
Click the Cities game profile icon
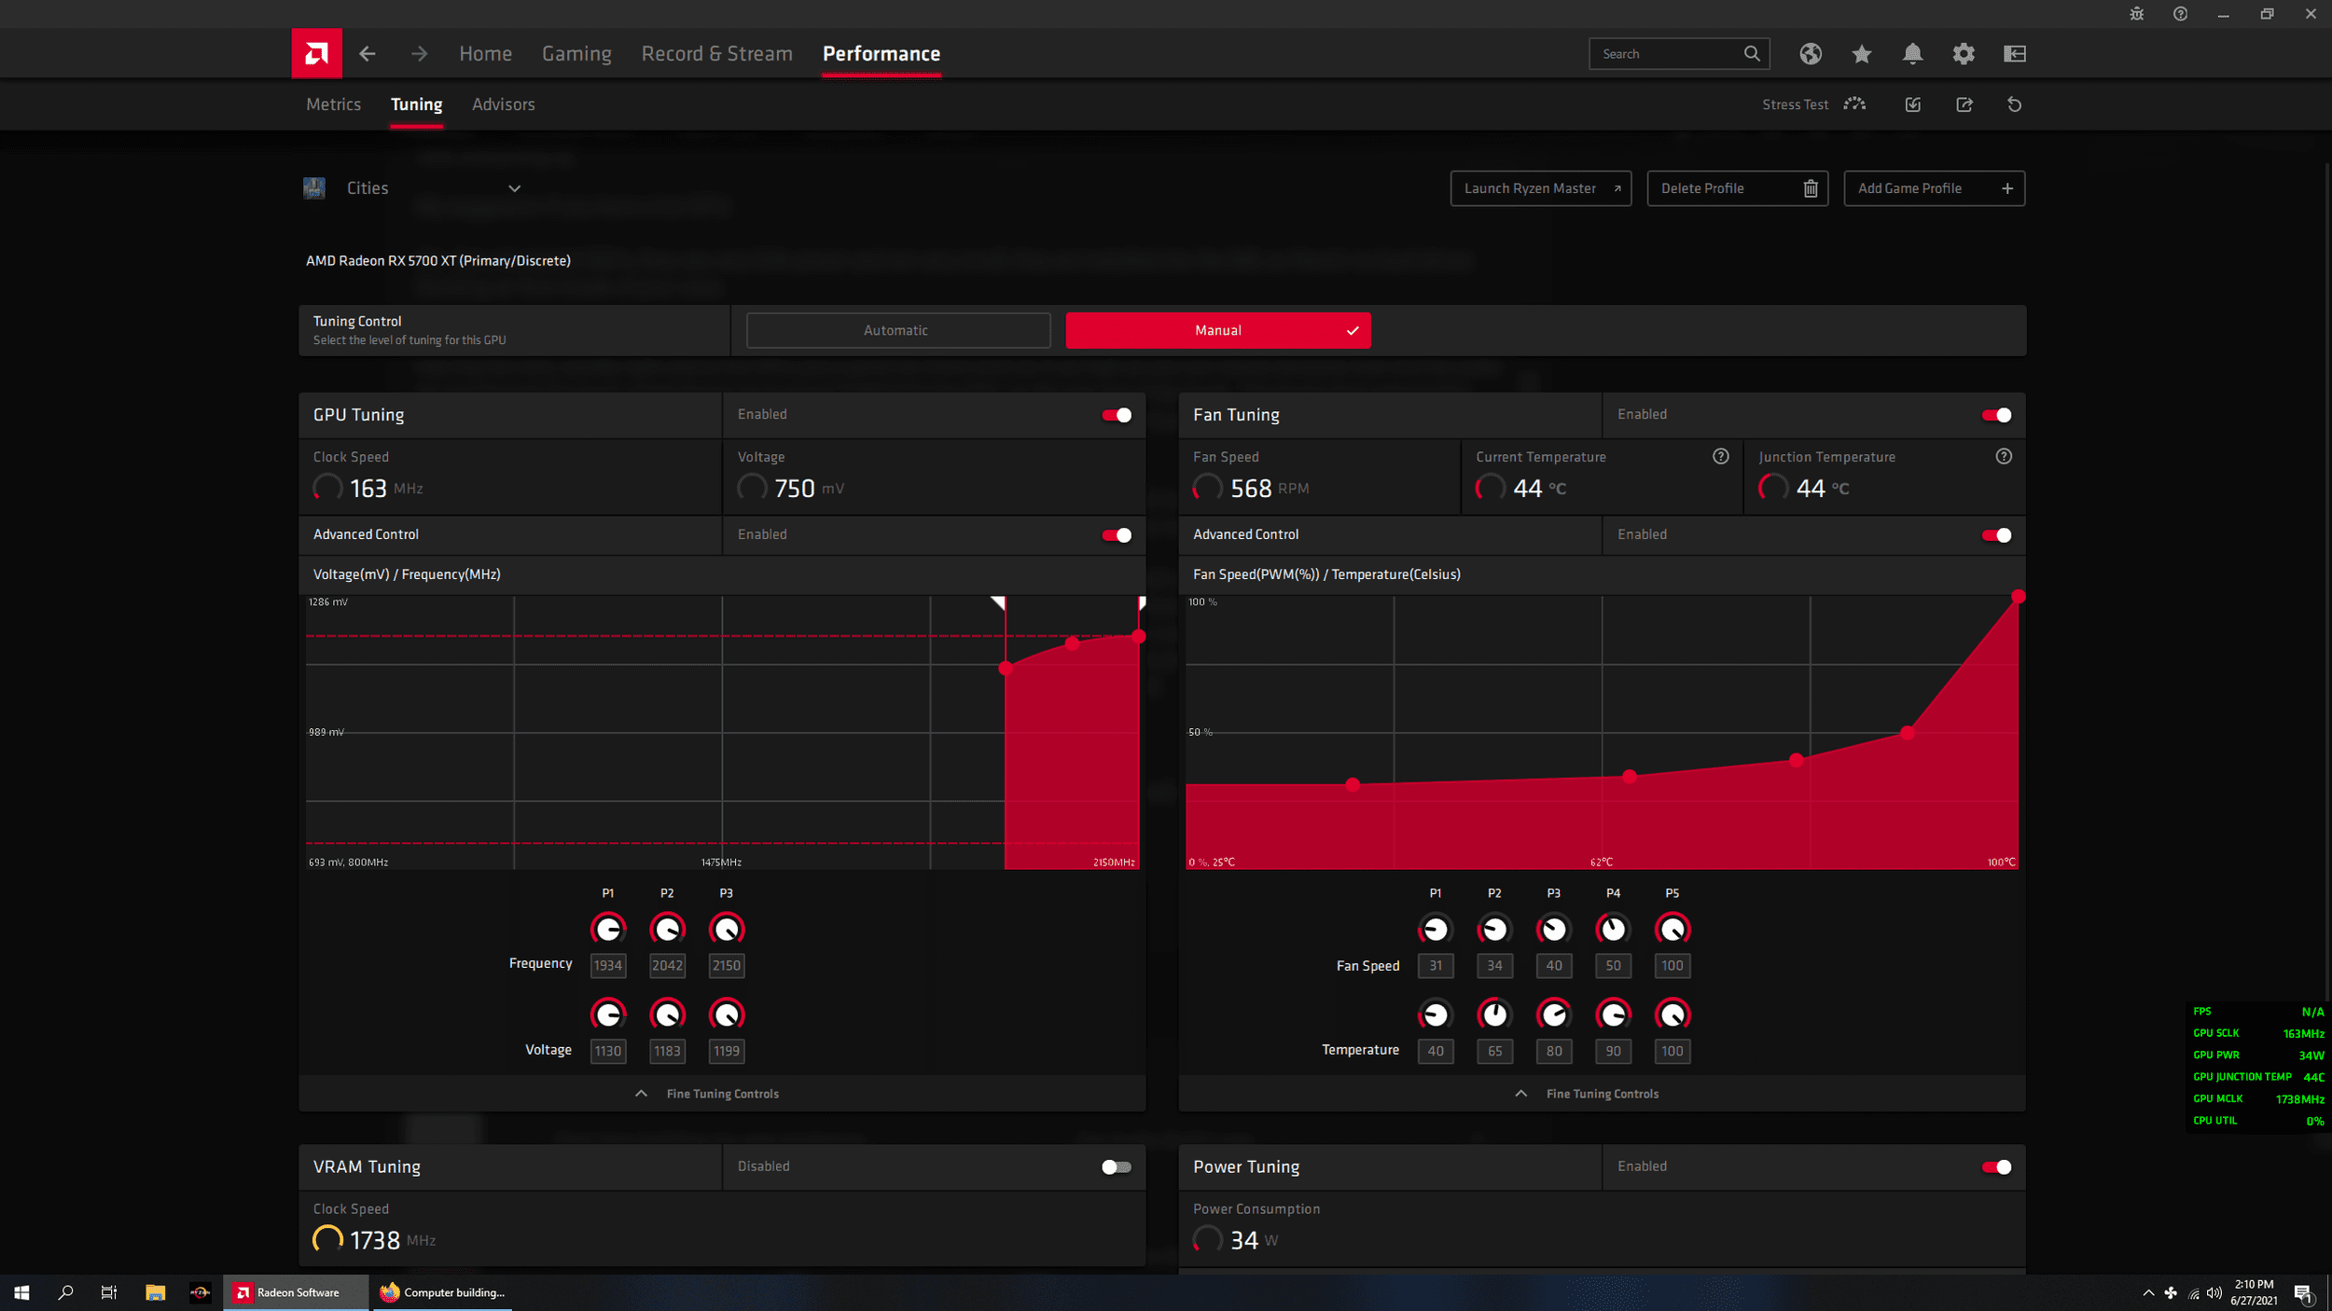click(314, 188)
